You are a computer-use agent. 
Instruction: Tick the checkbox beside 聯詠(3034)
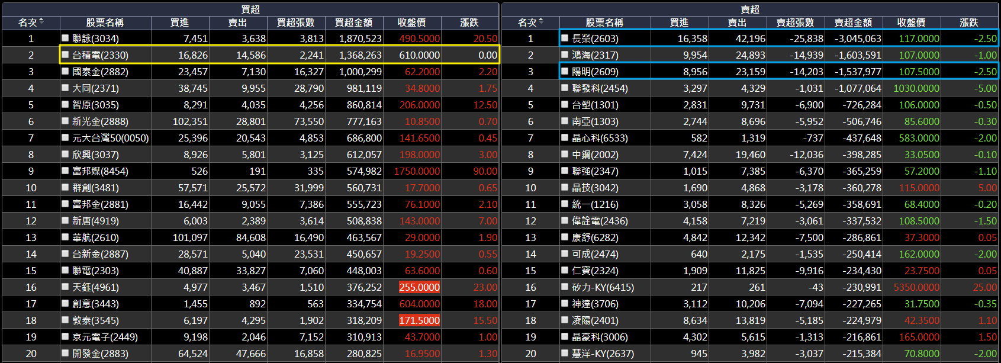click(66, 38)
